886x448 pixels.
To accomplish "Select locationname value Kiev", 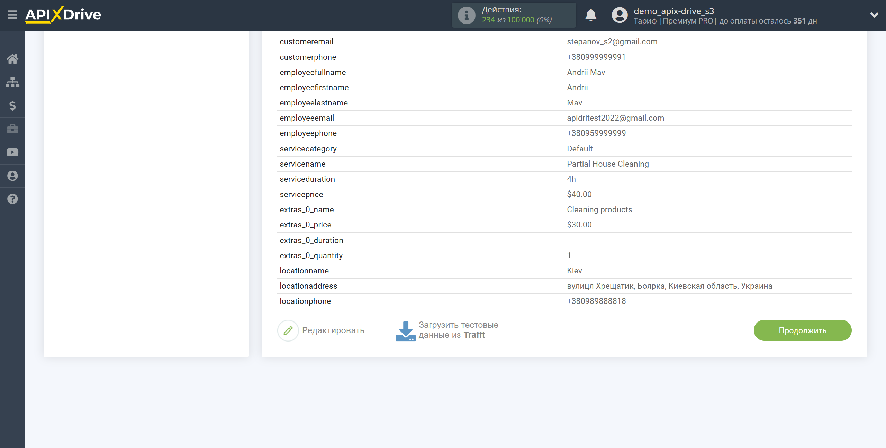I will pyautogui.click(x=574, y=271).
